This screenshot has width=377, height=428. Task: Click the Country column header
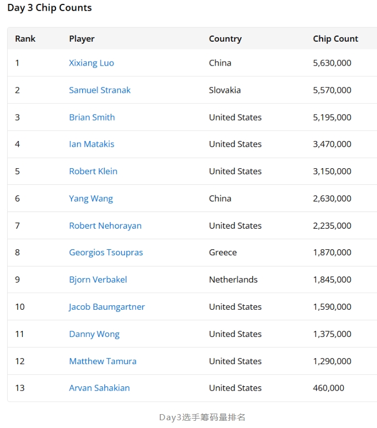pos(225,39)
